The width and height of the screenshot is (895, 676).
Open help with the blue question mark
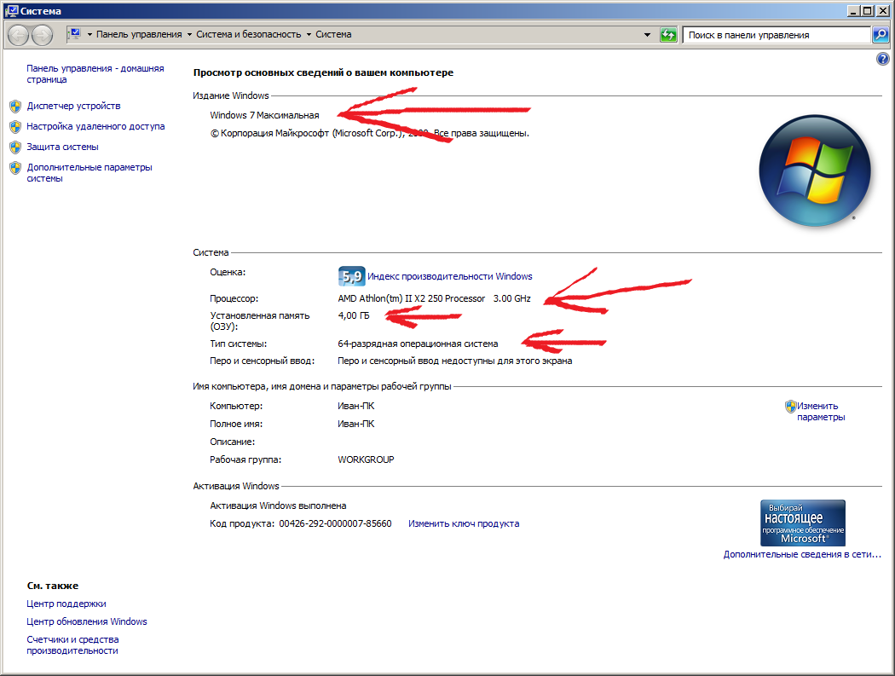pyautogui.click(x=882, y=59)
